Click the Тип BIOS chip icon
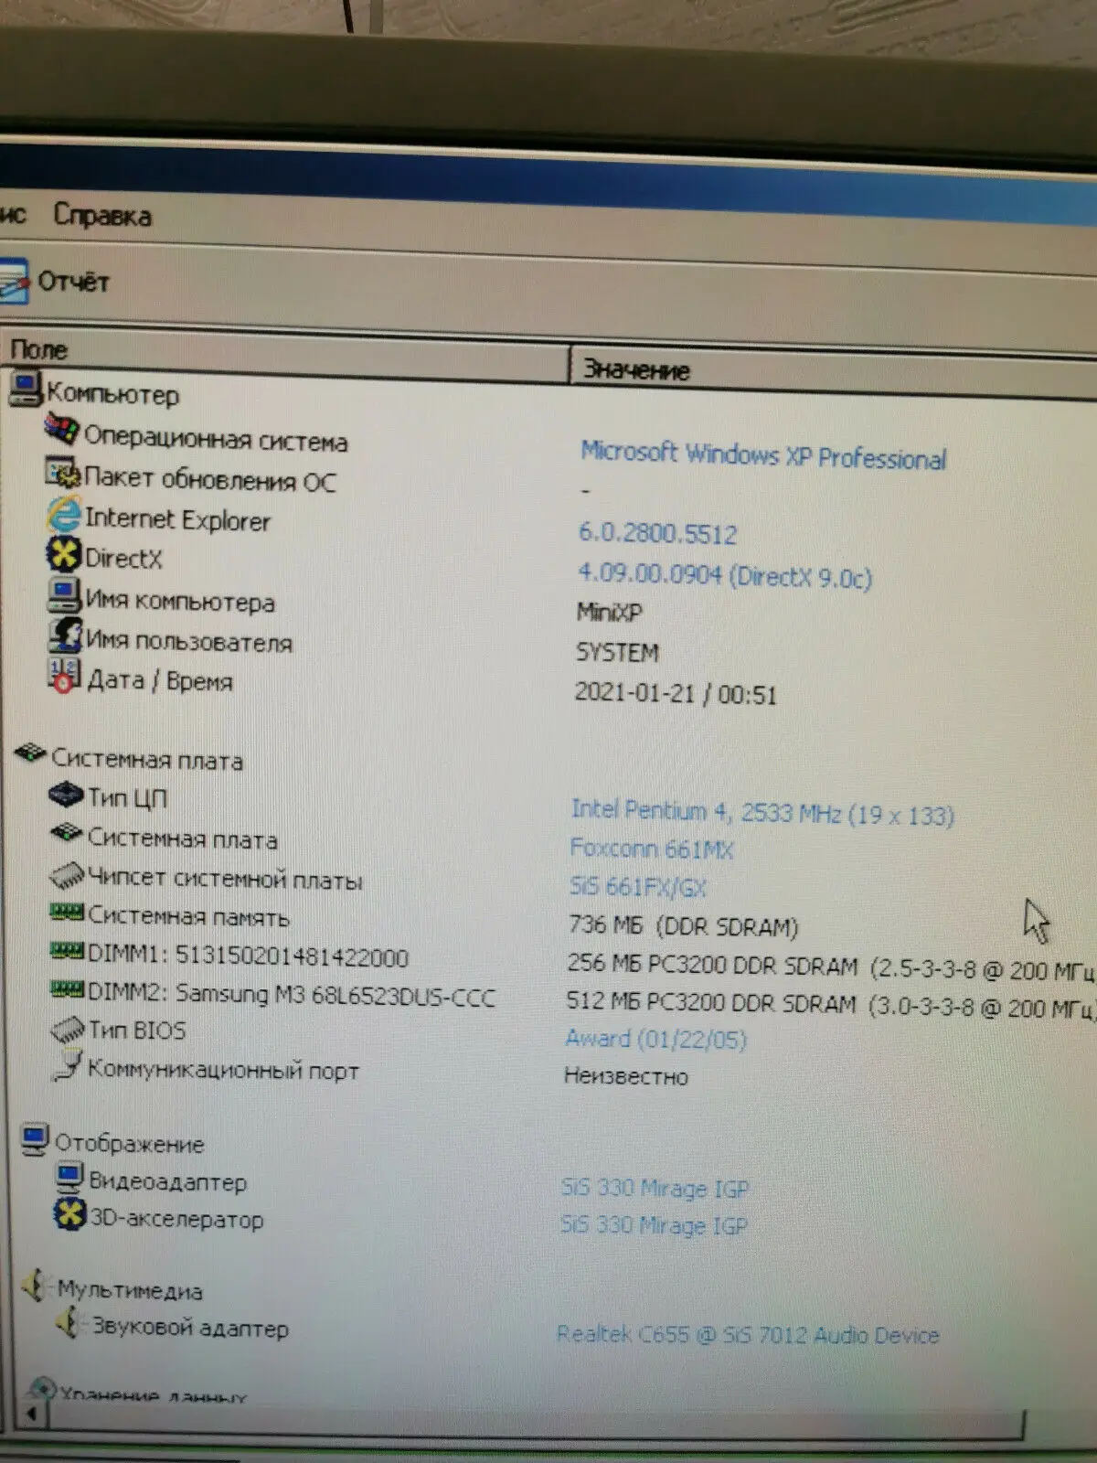The image size is (1097, 1463). point(69,1030)
